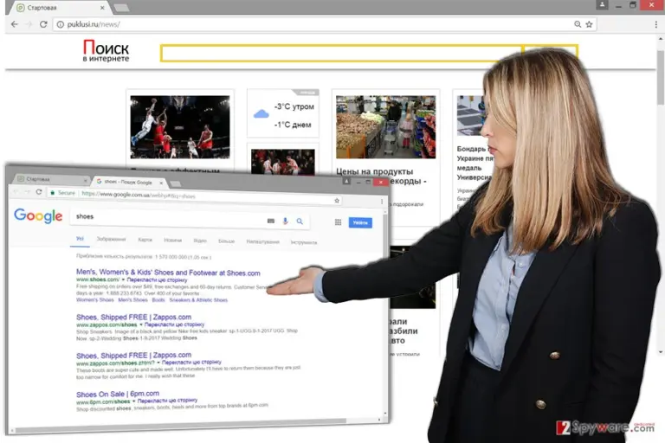Viewport: 665px width, 443px height.
Task: Click the Google window horizontal scrollbar
Action: 183,425
